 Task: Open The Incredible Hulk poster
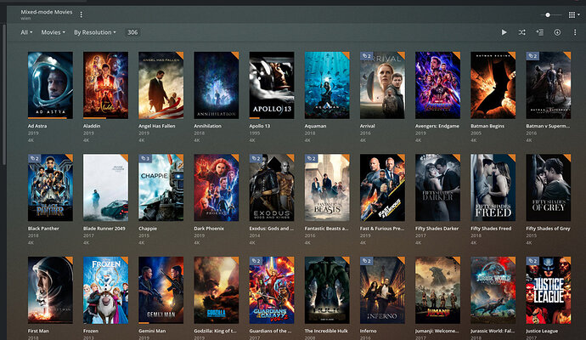(327, 290)
